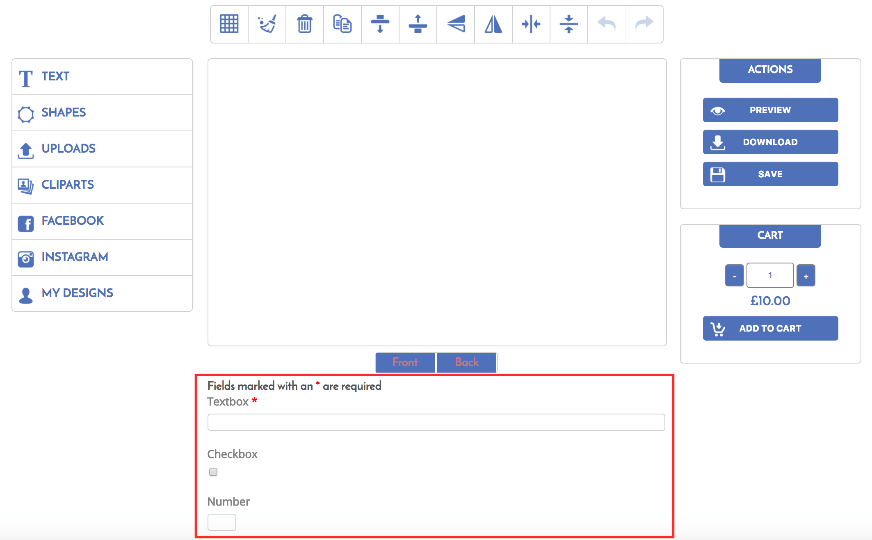Click the design canvas area
Screen dimensions: 872x540
(437, 202)
